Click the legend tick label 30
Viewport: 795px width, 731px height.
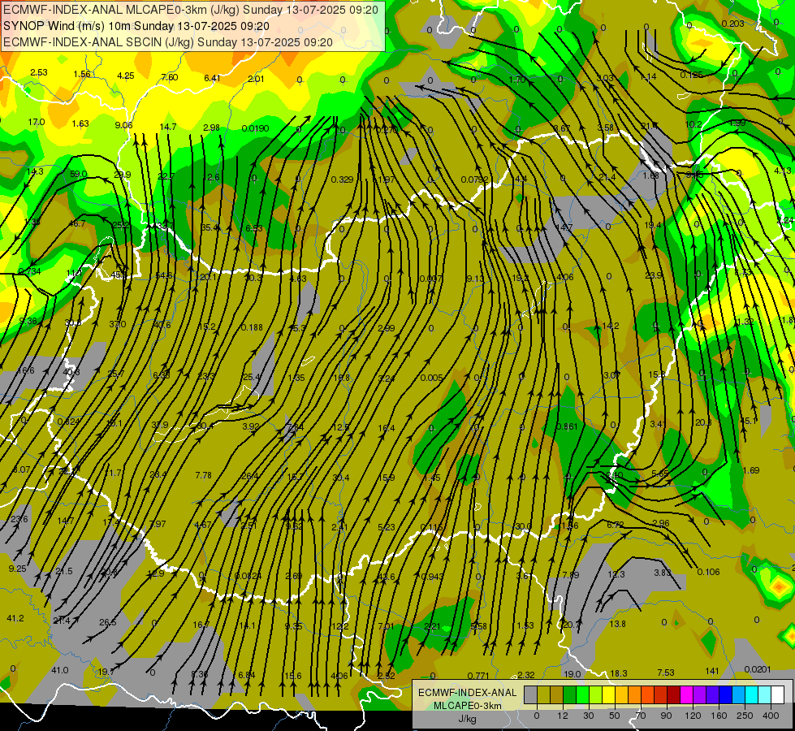[x=588, y=716]
